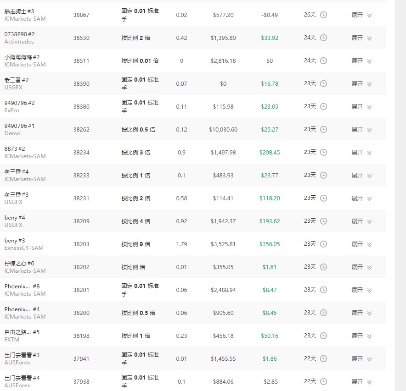
Task: Click the lot value 1.79
Action: click(x=181, y=244)
